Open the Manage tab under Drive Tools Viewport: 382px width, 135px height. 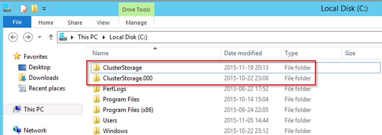(136, 23)
